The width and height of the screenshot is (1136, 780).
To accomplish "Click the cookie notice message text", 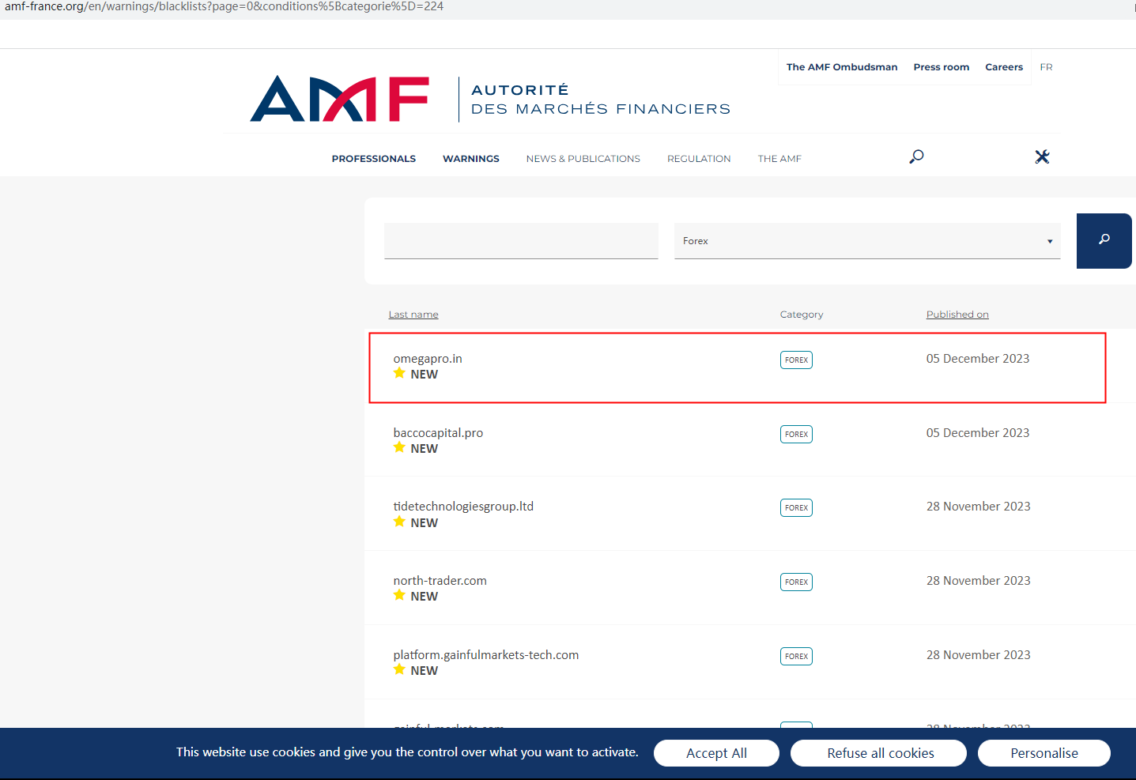I will (407, 752).
